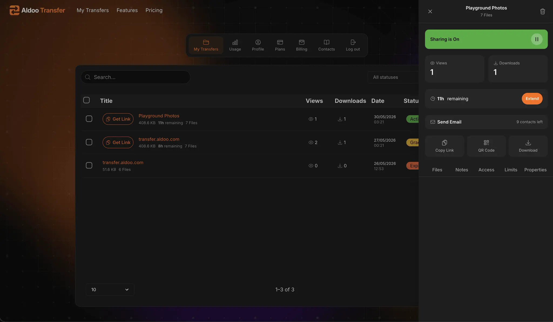The width and height of the screenshot is (553, 322).
Task: Open Features in top navigation
Action: (127, 10)
